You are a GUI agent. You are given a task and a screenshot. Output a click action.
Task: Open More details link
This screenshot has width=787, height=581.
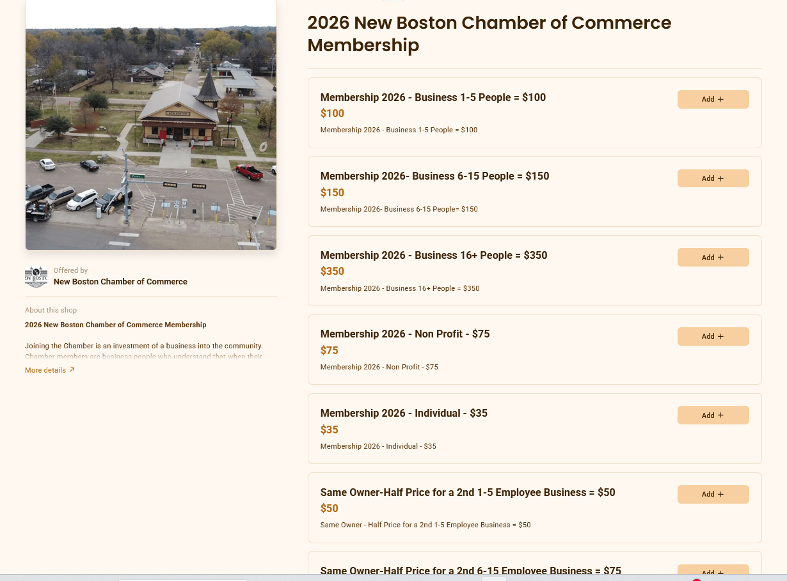tap(50, 370)
